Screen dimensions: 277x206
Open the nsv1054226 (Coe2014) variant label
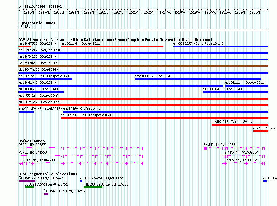point(37,56)
